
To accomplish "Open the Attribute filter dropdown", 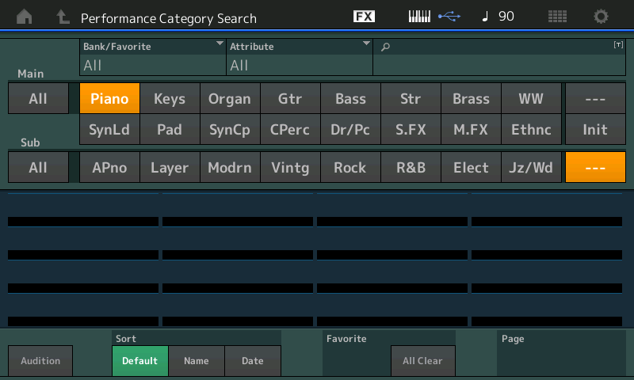I will click(300, 57).
